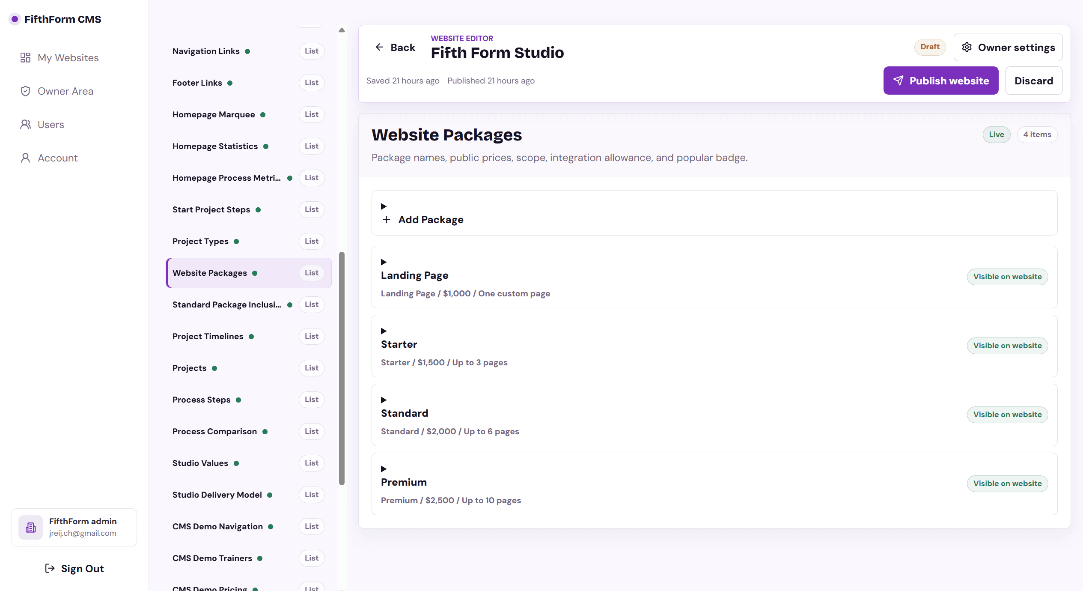Expand the Standard package triangle
The height and width of the screenshot is (591, 1083).
point(384,400)
